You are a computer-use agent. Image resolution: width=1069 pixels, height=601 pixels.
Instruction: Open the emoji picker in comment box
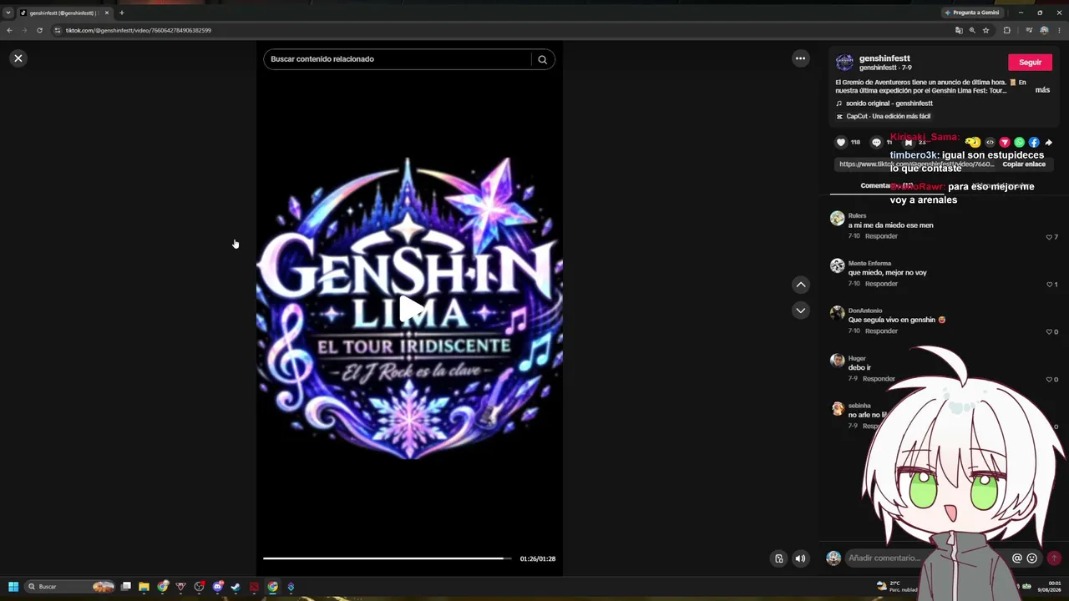pyautogui.click(x=1031, y=558)
